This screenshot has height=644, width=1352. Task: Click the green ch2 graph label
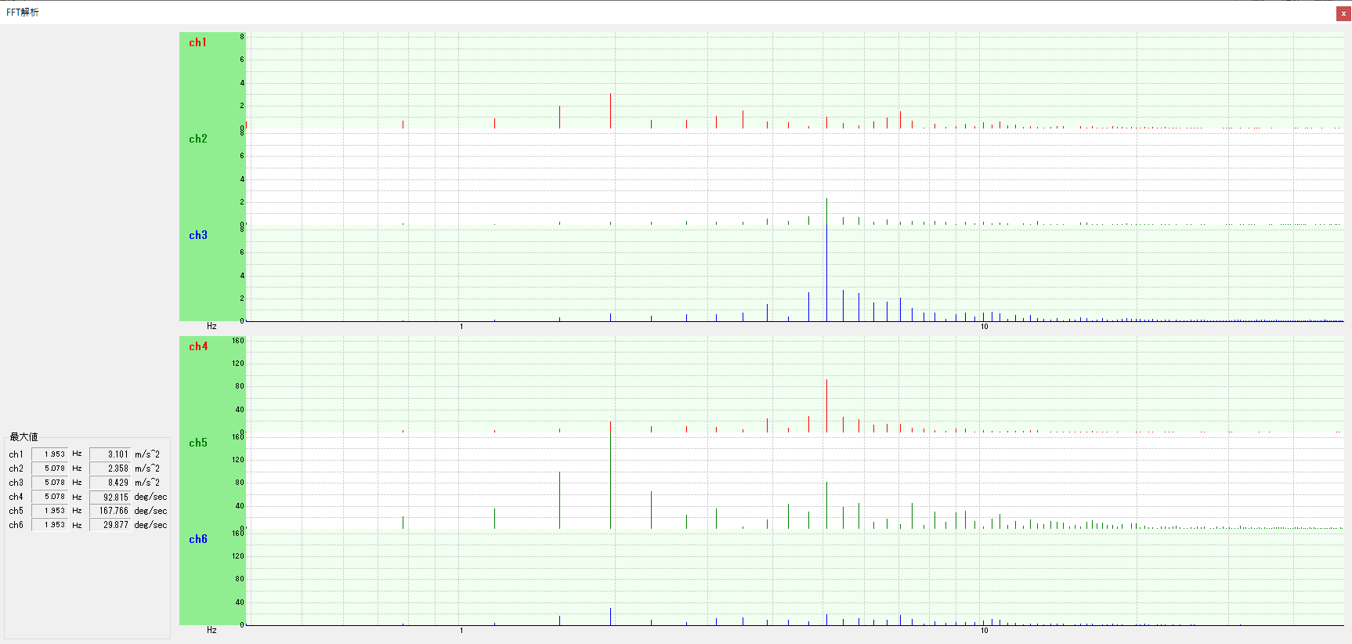click(x=198, y=139)
